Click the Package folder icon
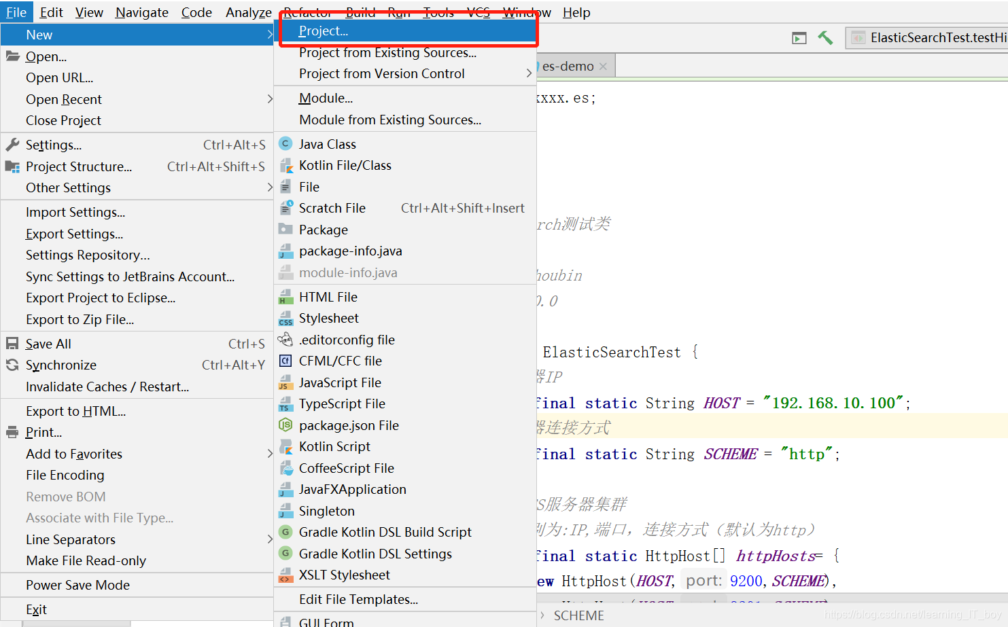Image resolution: width=1008 pixels, height=627 pixels. click(x=286, y=230)
